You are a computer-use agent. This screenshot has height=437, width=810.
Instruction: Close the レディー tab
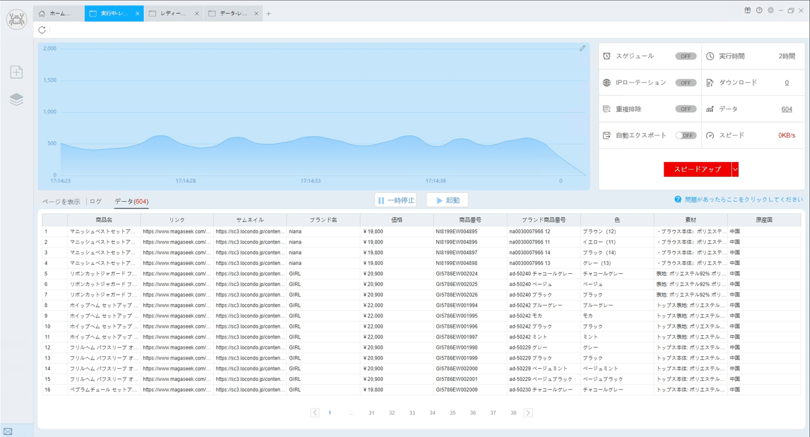pyautogui.click(x=196, y=13)
